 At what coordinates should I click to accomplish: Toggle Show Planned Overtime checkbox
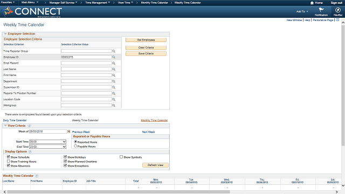[65, 161]
